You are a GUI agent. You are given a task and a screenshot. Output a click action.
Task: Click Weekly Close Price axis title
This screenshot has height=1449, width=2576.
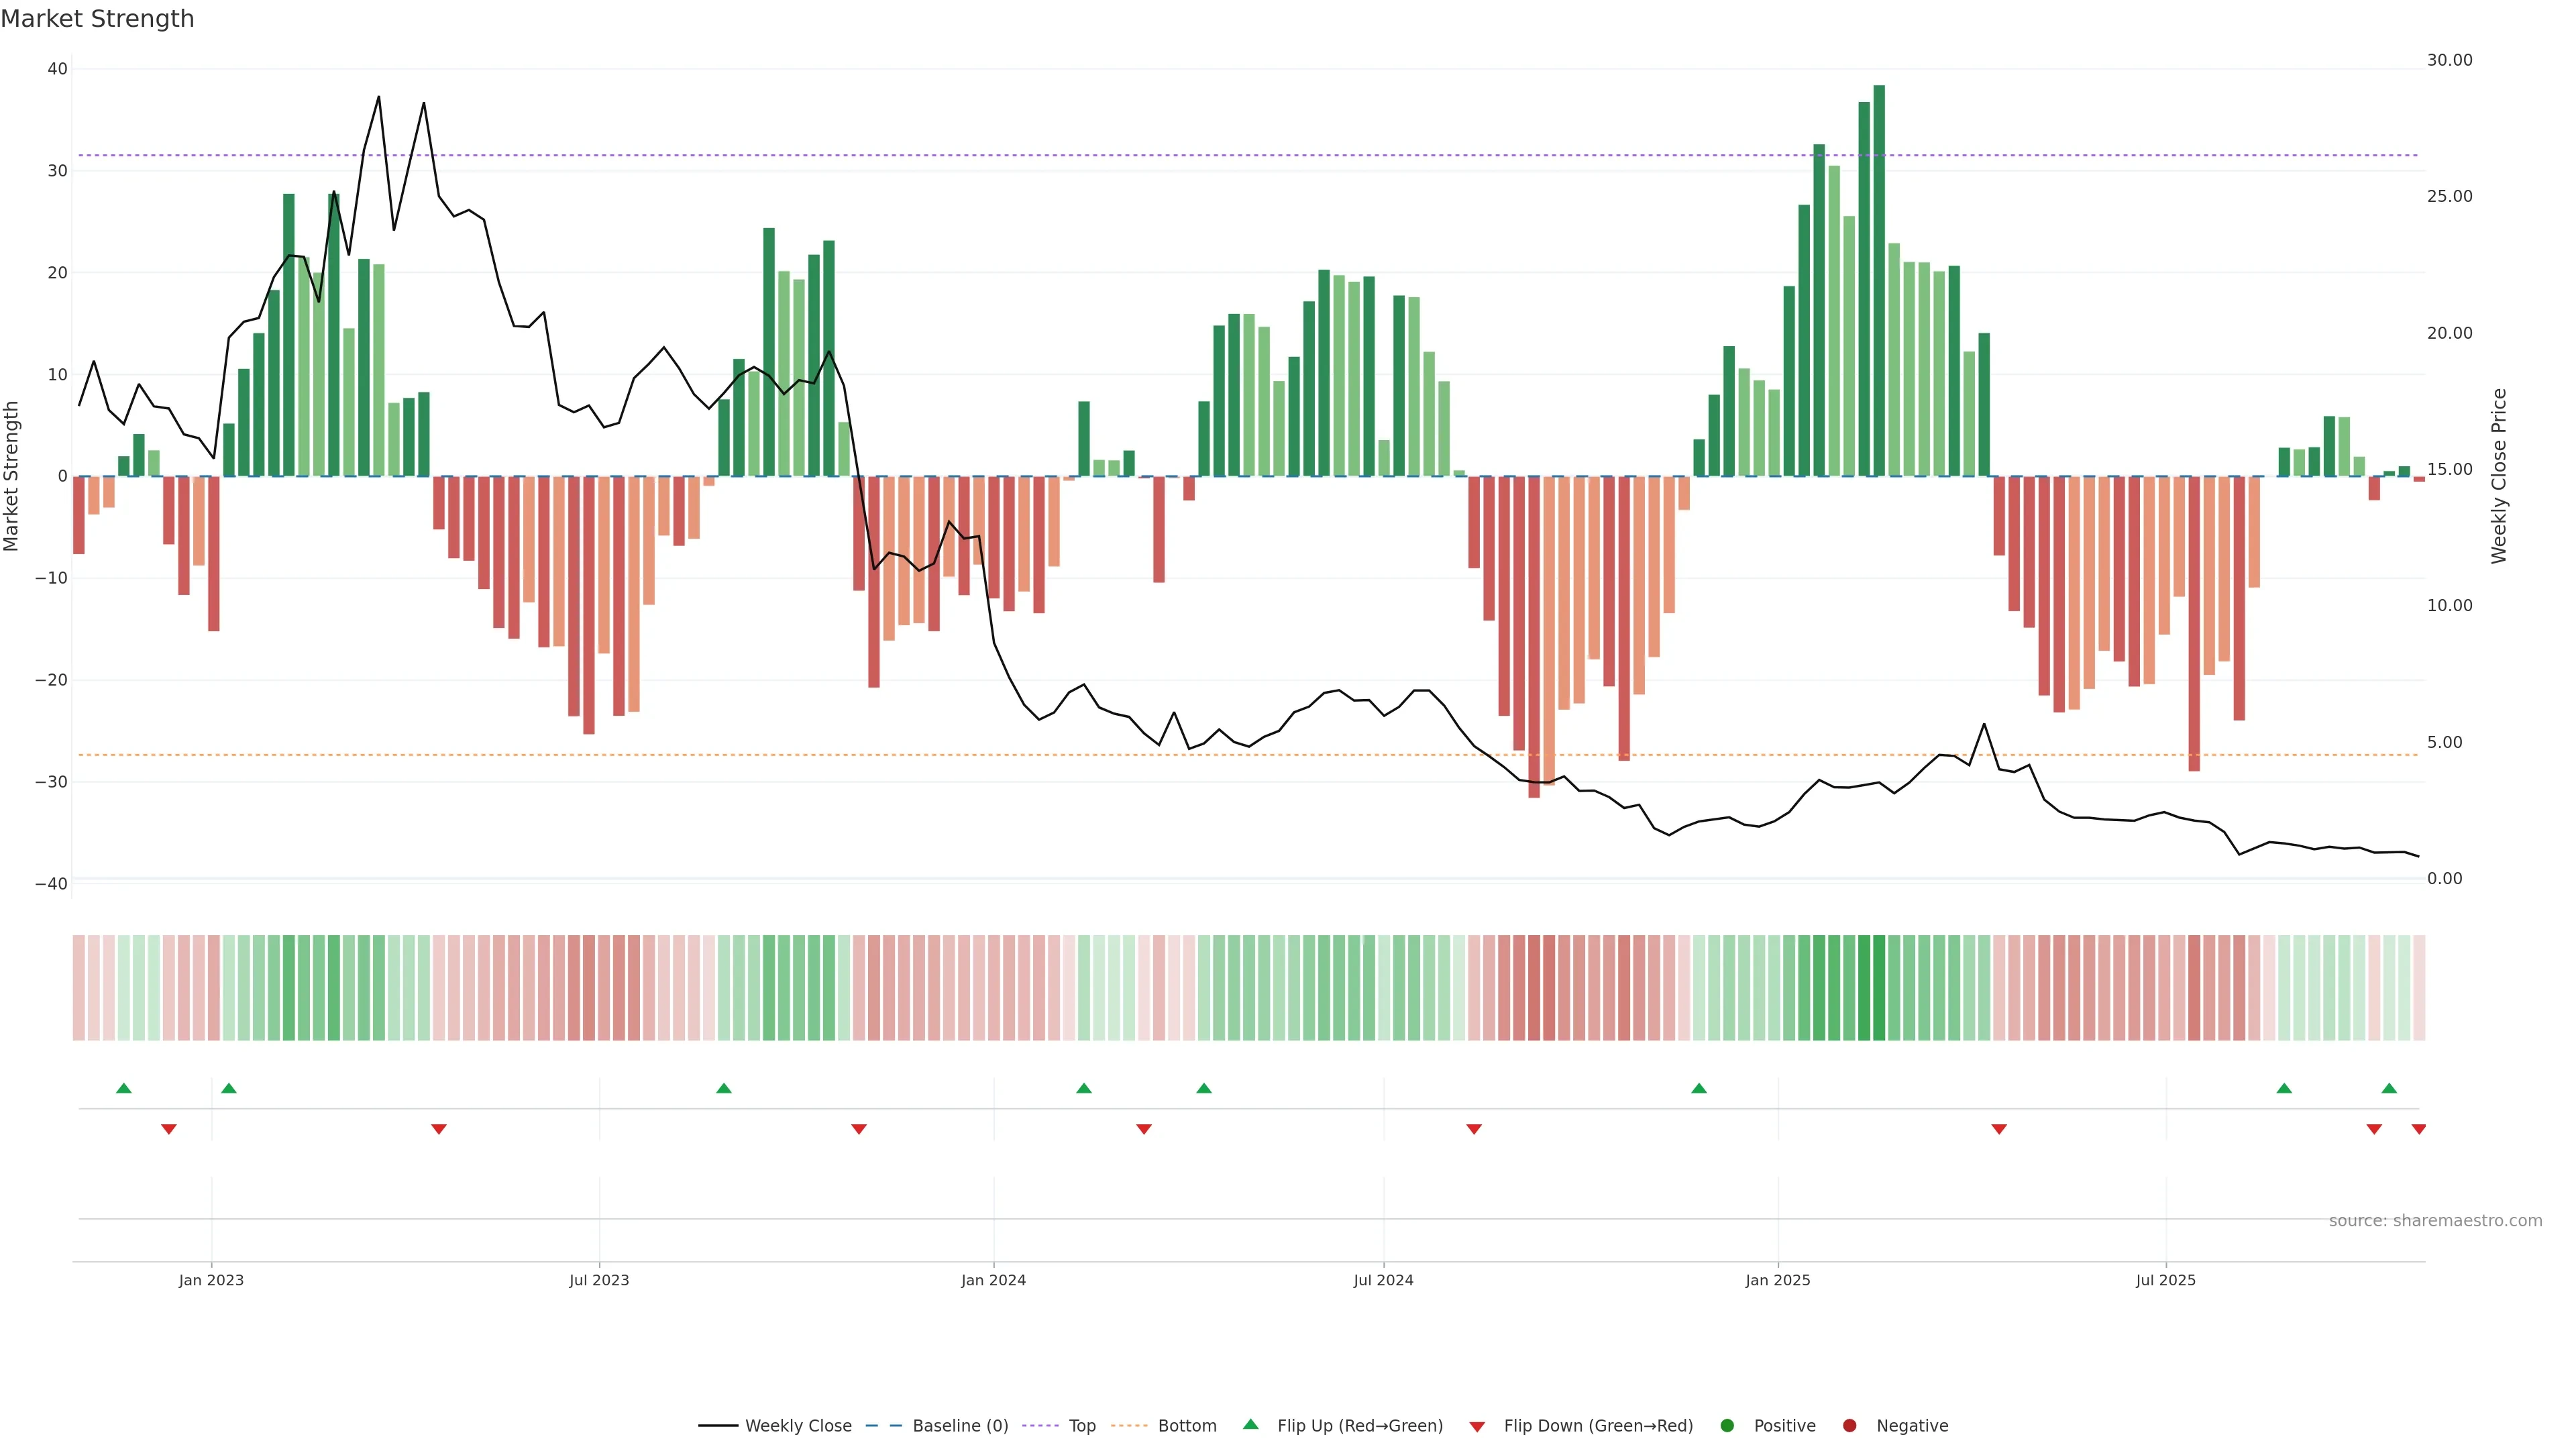click(2499, 476)
